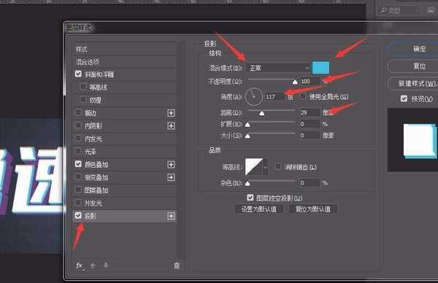Enable the 渐变叠加 (Gradient Overlay) checkbox
This screenshot has height=283, width=438.
coord(78,177)
